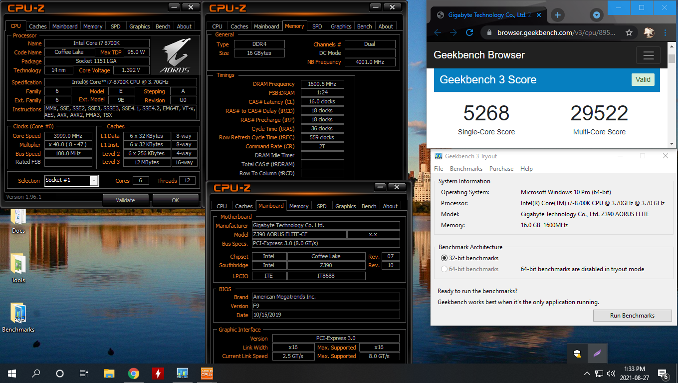Image resolution: width=678 pixels, height=383 pixels.
Task: Click the Z390 AORUS ELITE-CF model field
Action: 298,235
